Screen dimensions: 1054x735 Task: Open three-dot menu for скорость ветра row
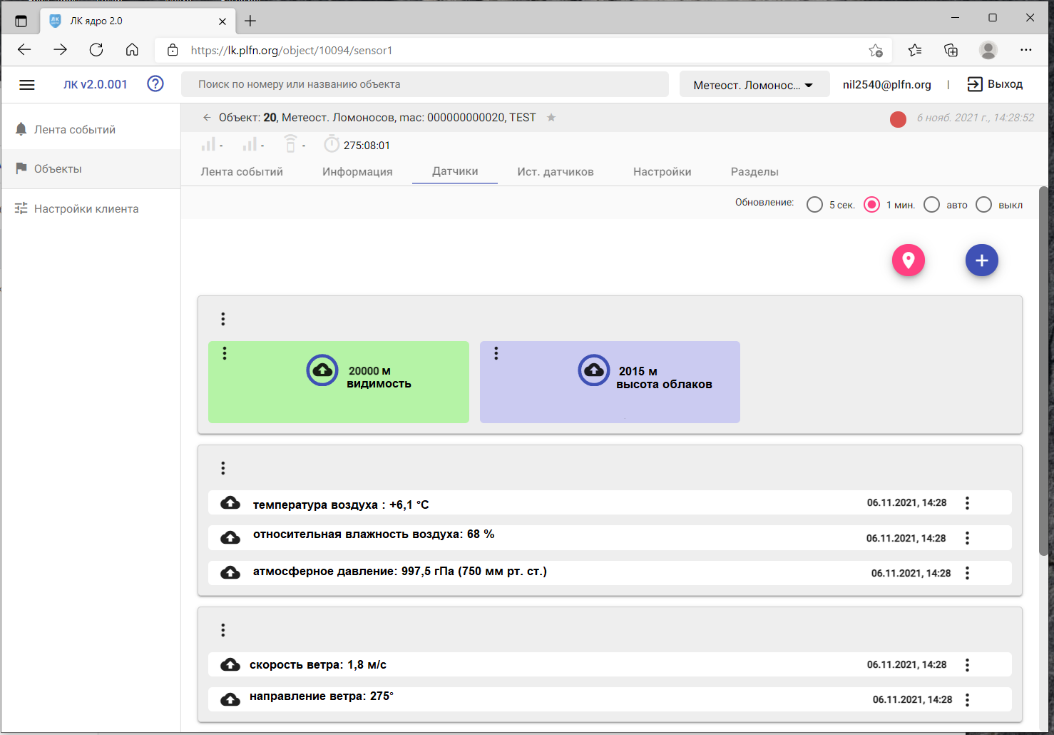click(968, 665)
